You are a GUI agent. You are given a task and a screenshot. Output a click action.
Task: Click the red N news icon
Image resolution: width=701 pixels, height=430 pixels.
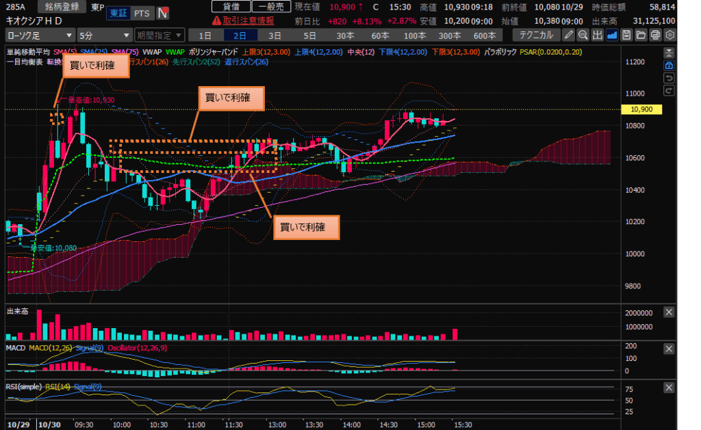tap(163, 13)
